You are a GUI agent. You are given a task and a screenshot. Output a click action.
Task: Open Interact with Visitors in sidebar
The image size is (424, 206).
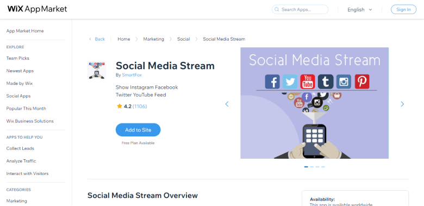[x=27, y=173]
